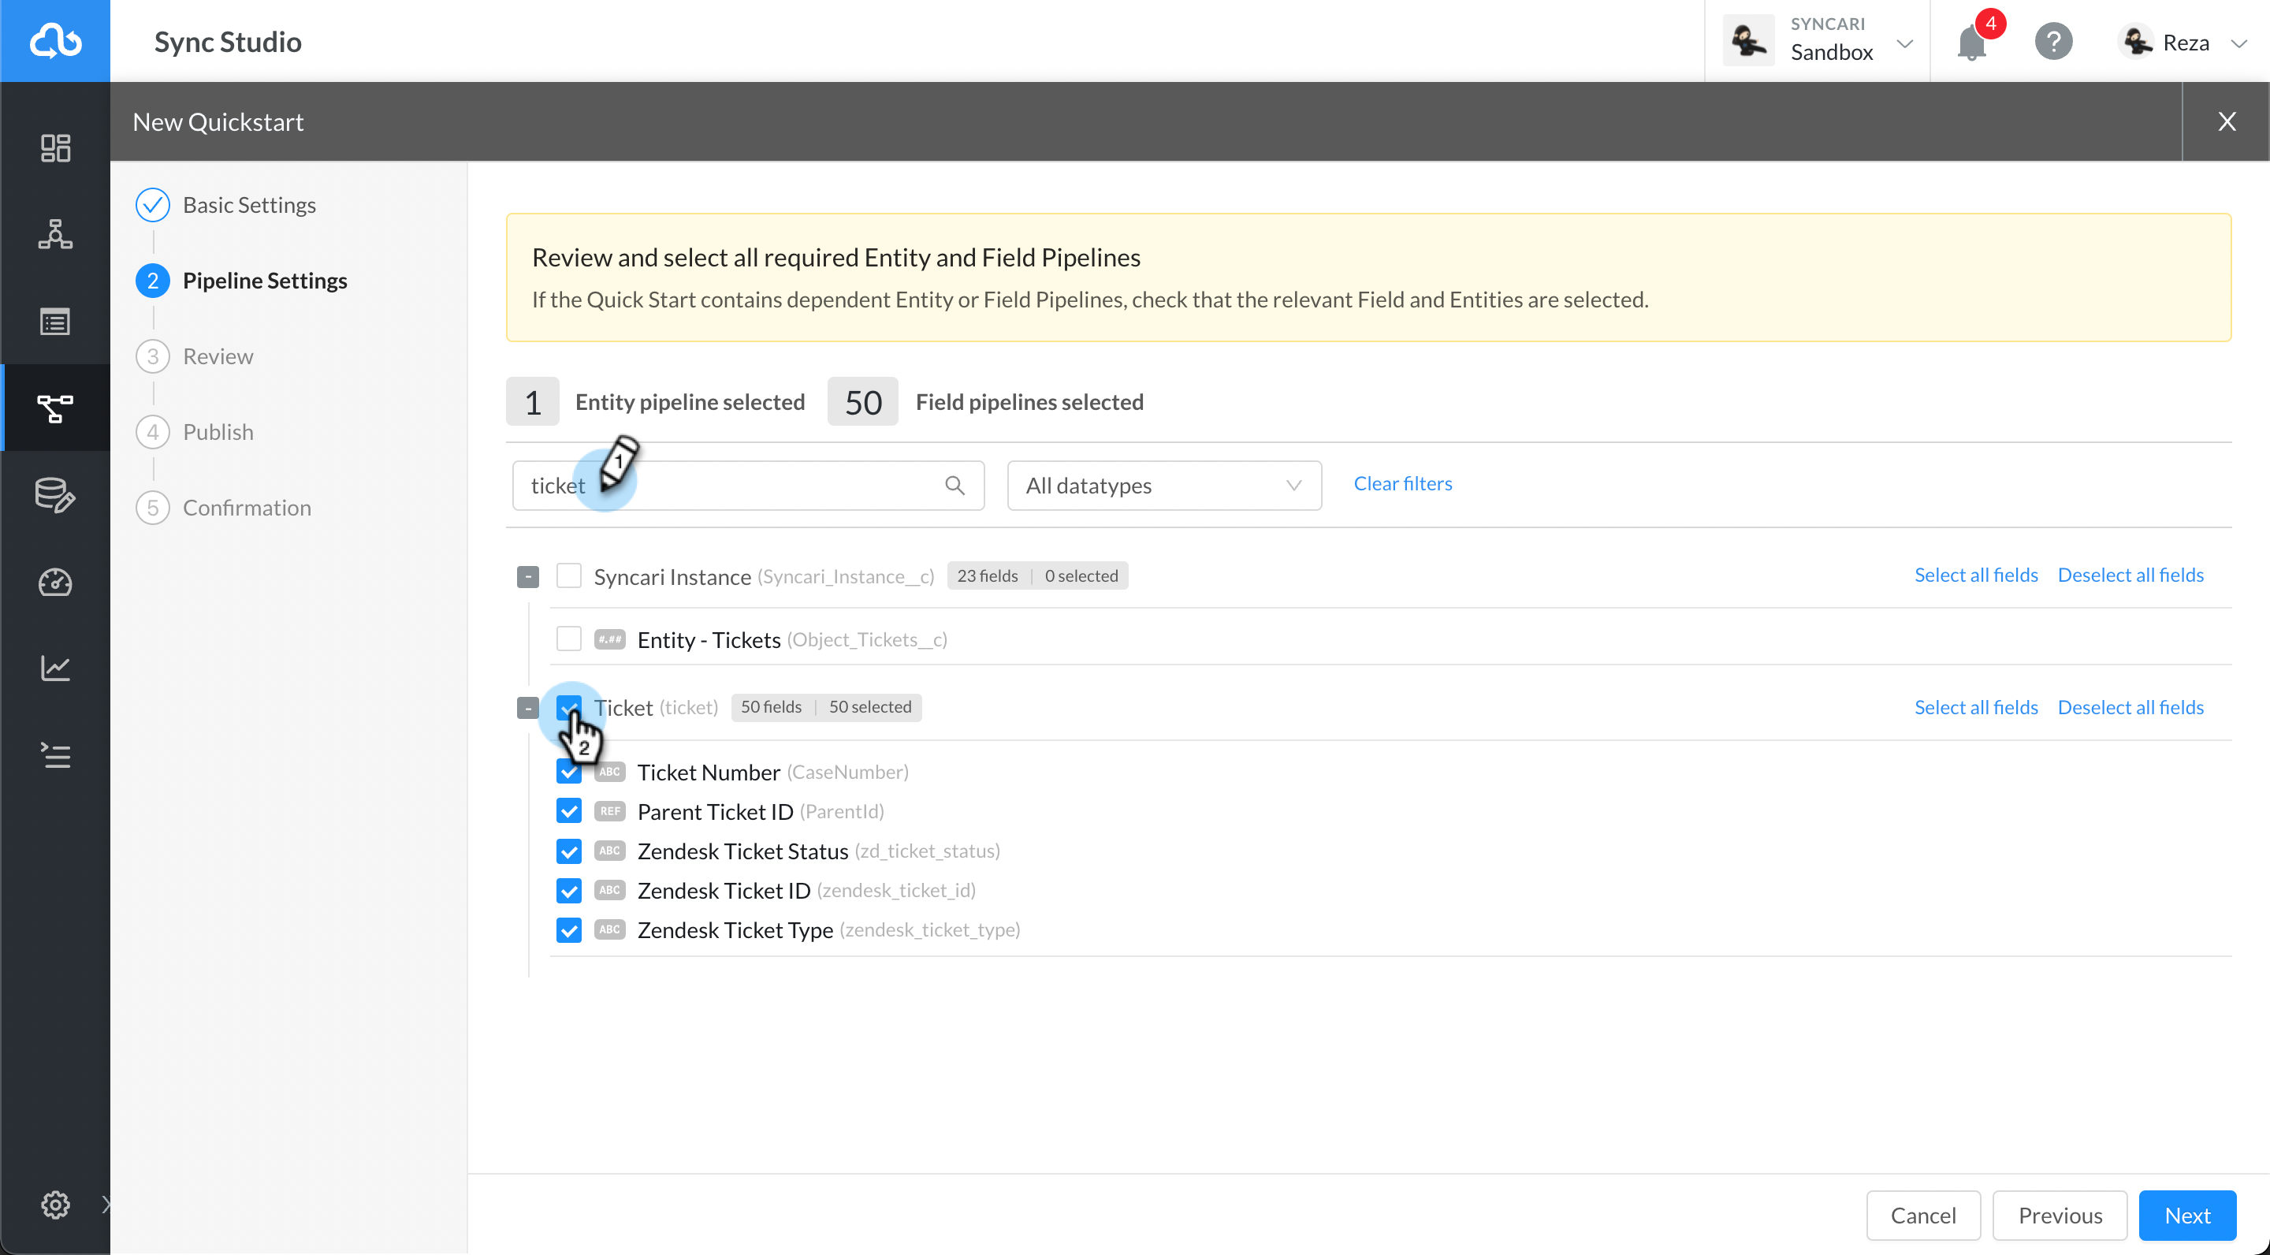The width and height of the screenshot is (2270, 1255).
Task: Select the data model hierarchy icon in sidebar
Action: (55, 235)
